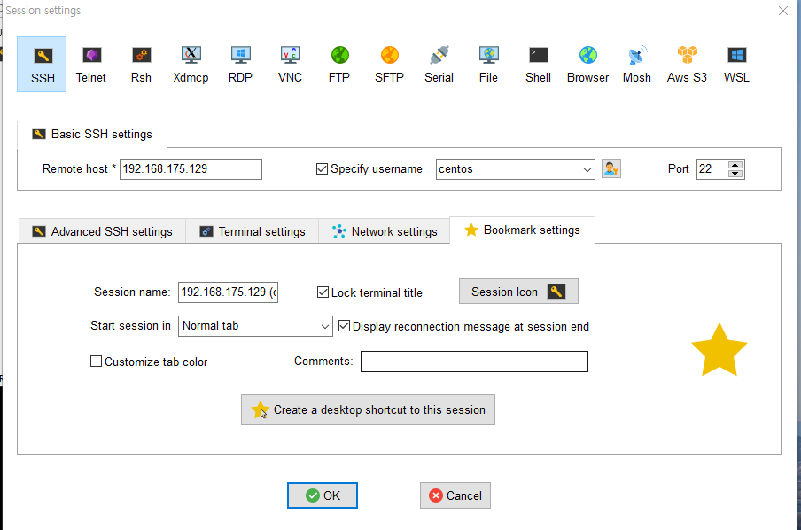Screen dimensions: 801x530
Task: Toggle Lock terminal title checkbox
Action: pos(323,292)
